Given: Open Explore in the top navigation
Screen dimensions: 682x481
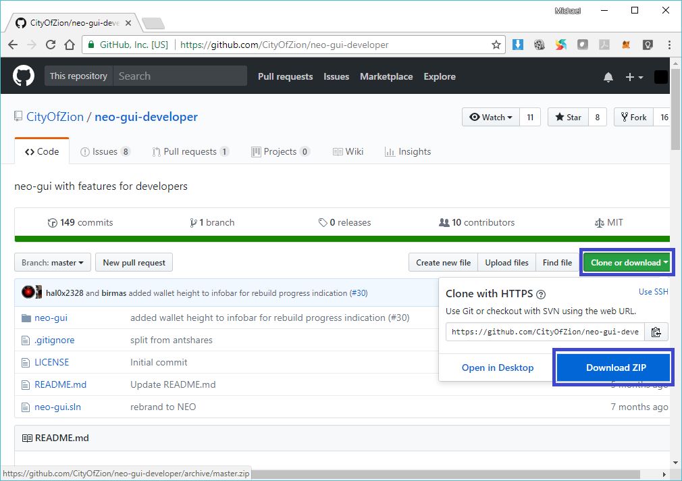Looking at the screenshot, I should (x=440, y=76).
